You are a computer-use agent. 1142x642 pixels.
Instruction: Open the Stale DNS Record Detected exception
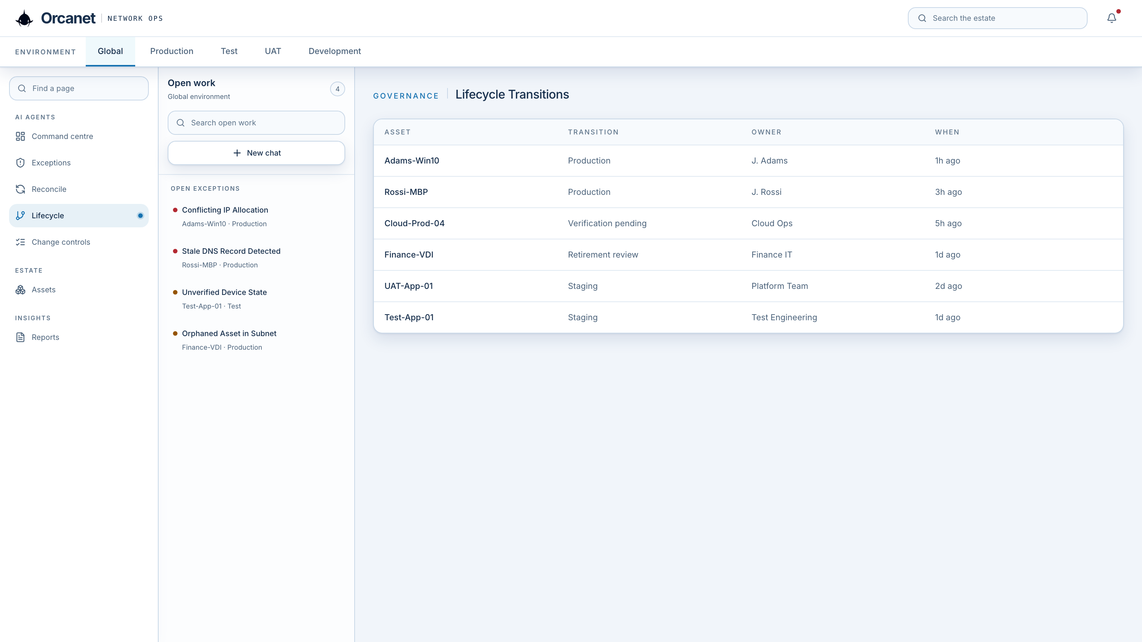[256, 258]
